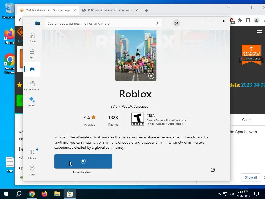
Task: Stop the Roblox download
Action: (83, 161)
